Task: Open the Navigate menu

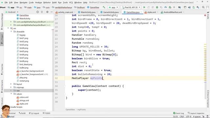Action: click(x=23, y=2)
